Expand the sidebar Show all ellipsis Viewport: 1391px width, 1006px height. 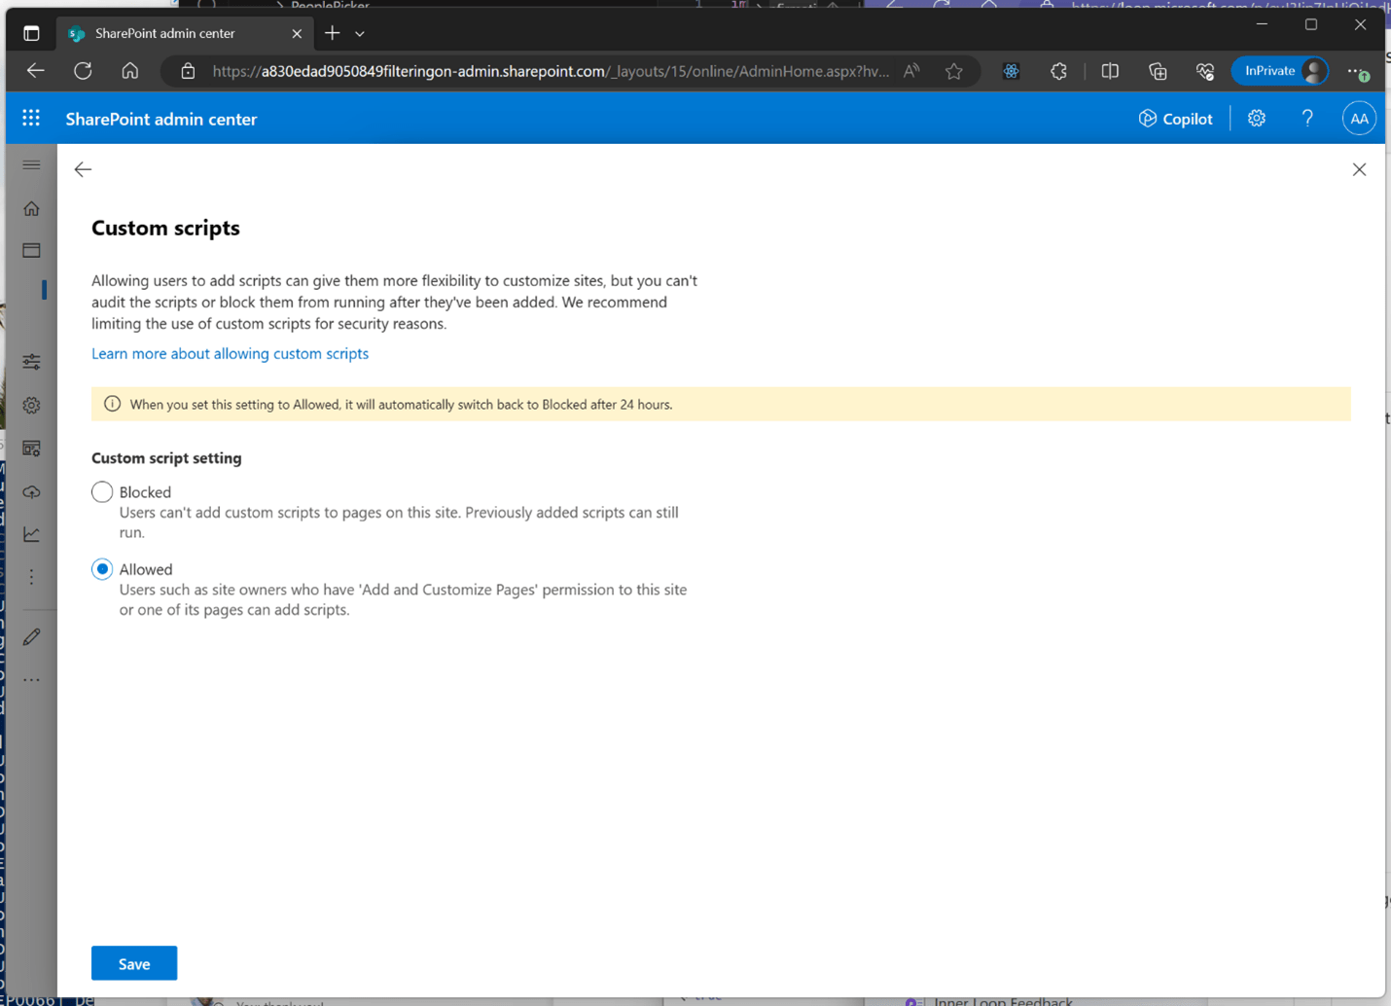32,680
